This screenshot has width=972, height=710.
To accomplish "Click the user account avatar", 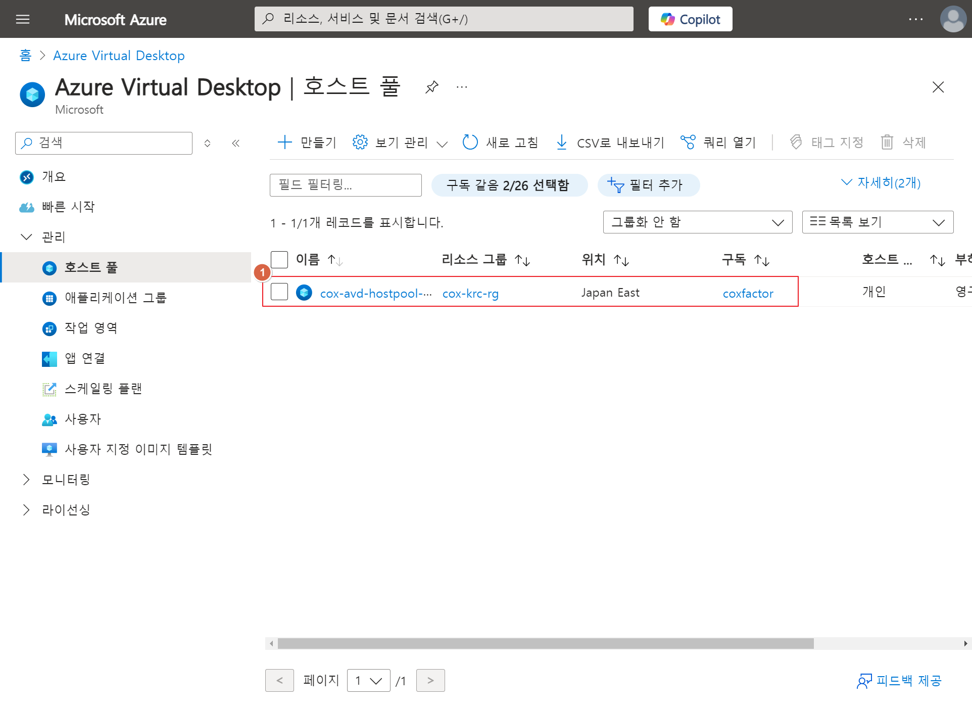I will pyautogui.click(x=953, y=19).
